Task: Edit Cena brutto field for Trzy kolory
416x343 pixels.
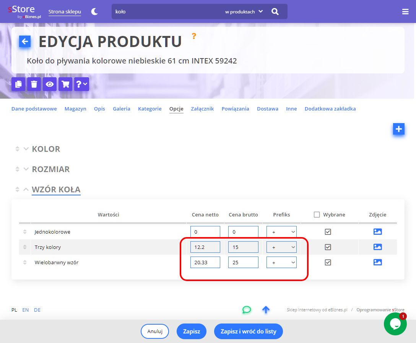Action: tap(243, 247)
